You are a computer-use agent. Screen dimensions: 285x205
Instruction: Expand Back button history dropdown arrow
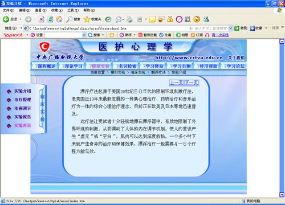point(21,19)
